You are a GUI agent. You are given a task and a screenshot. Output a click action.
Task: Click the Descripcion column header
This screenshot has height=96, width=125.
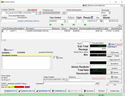pyautogui.click(x=39, y=29)
